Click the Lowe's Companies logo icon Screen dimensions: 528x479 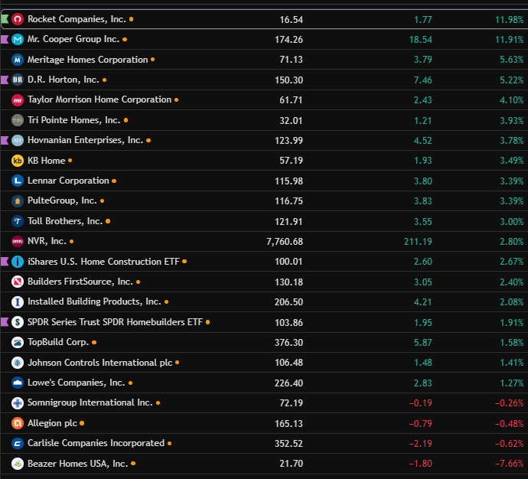18,383
